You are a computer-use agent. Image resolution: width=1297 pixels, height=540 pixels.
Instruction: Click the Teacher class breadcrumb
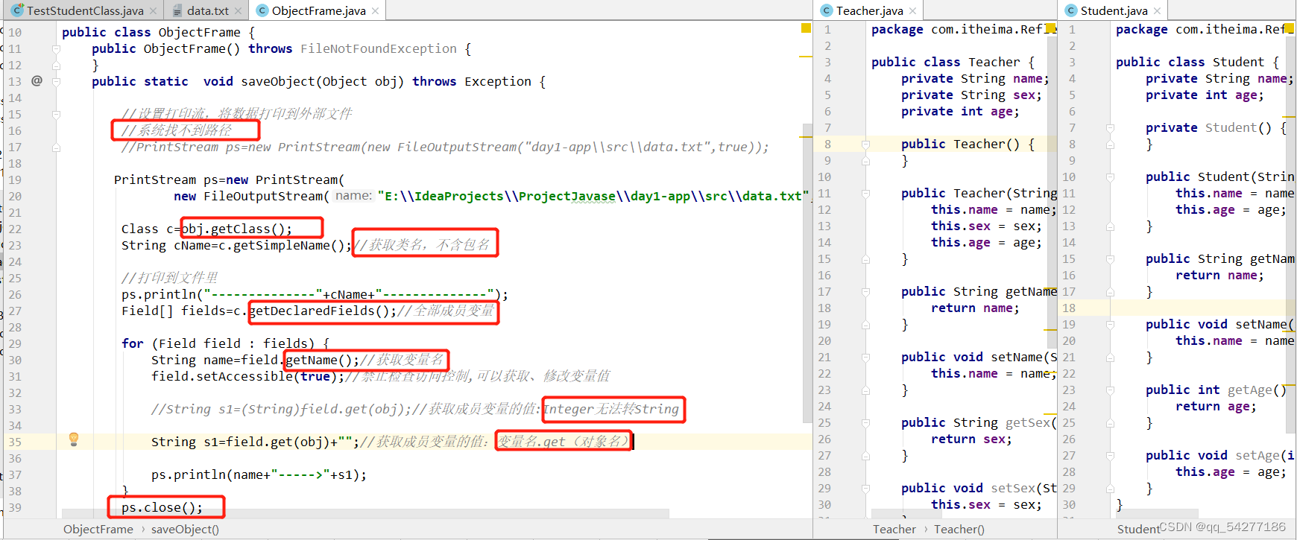pos(894,530)
